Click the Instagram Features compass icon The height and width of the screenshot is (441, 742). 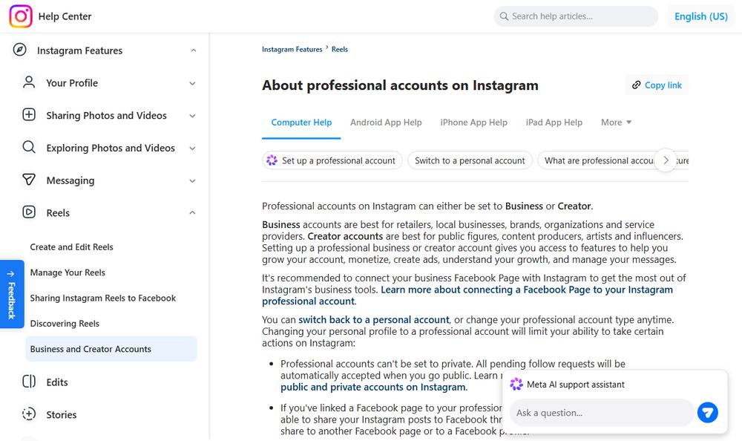coord(19,50)
